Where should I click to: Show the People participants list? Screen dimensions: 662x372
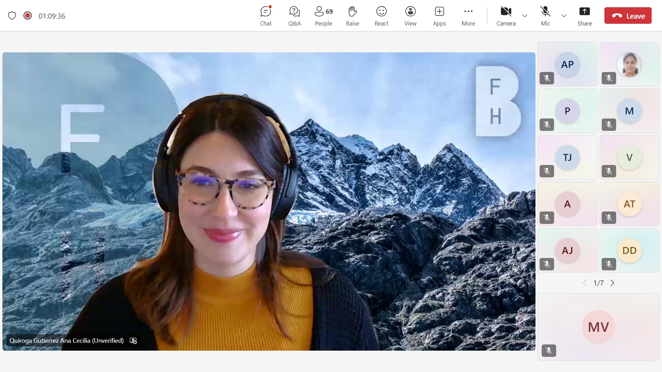[x=323, y=16]
